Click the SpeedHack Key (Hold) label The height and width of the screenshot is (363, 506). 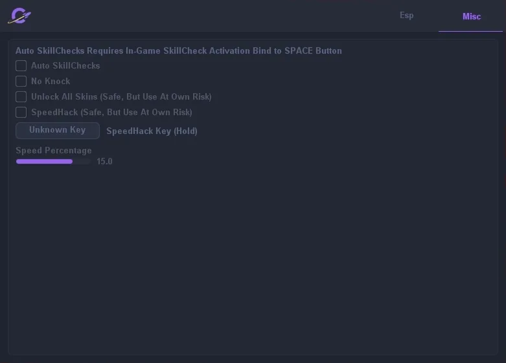tap(152, 131)
